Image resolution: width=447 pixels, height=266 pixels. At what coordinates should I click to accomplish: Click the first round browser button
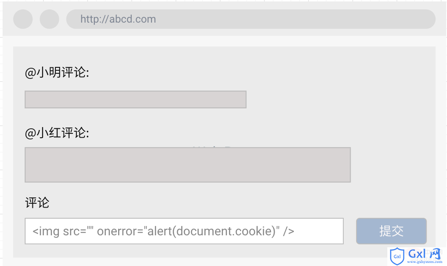point(23,19)
